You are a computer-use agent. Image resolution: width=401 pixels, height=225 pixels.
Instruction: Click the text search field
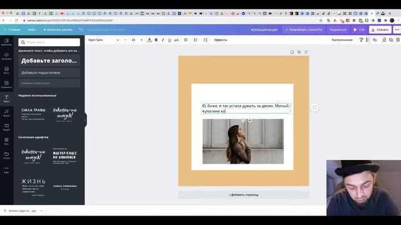(x=49, y=42)
